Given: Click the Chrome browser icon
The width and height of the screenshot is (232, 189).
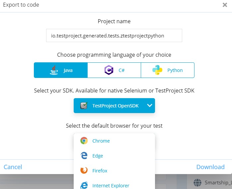Looking at the screenshot, I should [x=84, y=141].
